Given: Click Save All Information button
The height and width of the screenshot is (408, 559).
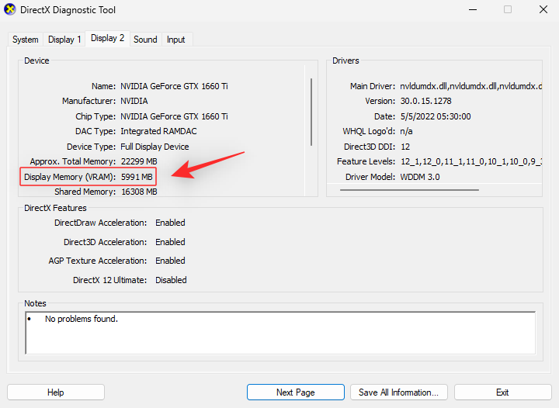Looking at the screenshot, I should point(398,392).
